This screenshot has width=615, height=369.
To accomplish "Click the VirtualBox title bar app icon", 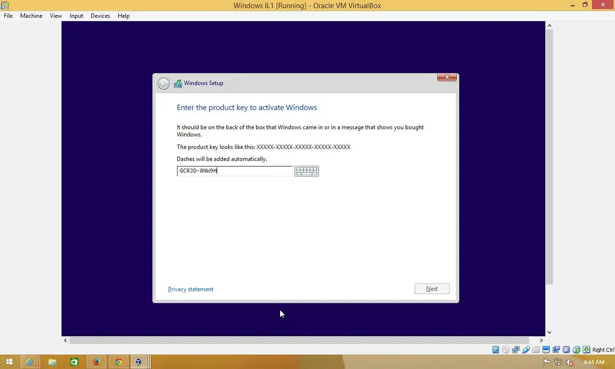I will coord(5,5).
